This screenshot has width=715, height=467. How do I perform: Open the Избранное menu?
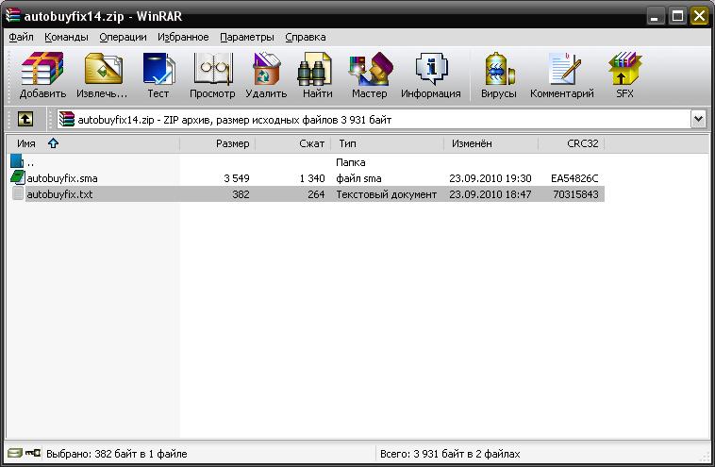[x=183, y=37]
